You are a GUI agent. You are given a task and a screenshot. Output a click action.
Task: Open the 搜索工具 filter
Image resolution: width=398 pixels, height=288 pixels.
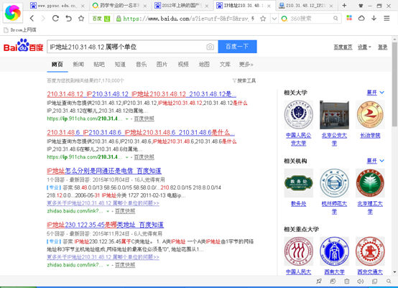tap(244, 80)
